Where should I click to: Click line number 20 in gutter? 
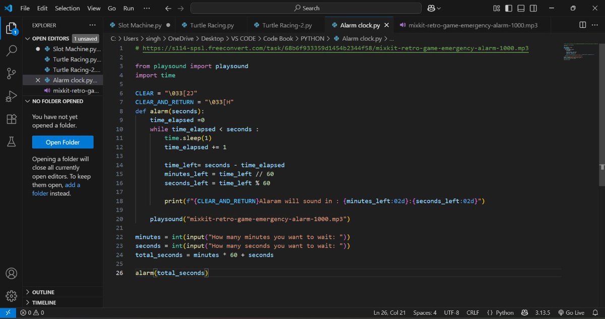[119, 219]
